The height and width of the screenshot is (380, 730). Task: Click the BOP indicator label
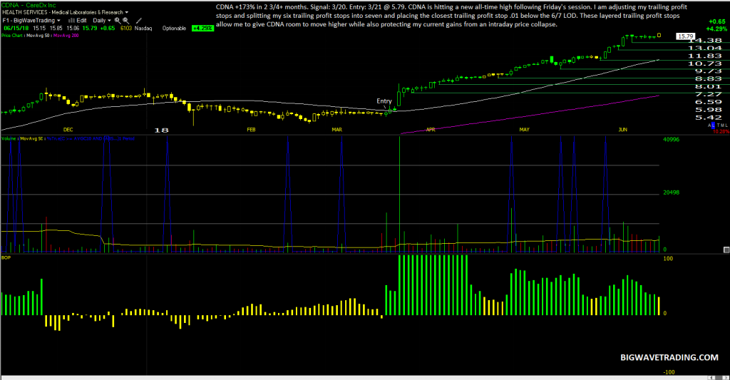point(6,257)
